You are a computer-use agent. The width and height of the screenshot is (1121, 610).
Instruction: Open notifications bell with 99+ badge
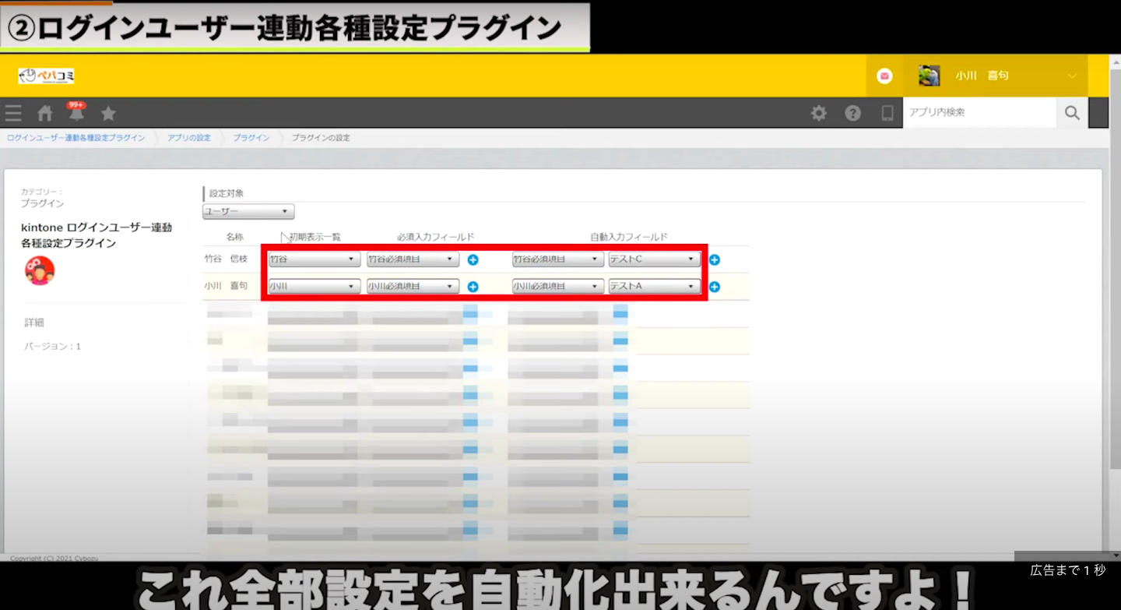point(76,114)
